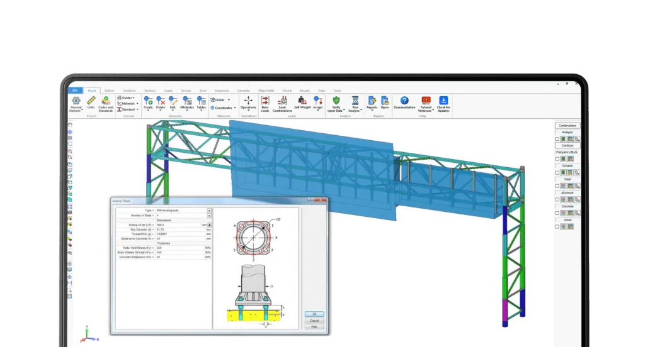Click the Assign loads tool
645x347 pixels.
pos(318,102)
